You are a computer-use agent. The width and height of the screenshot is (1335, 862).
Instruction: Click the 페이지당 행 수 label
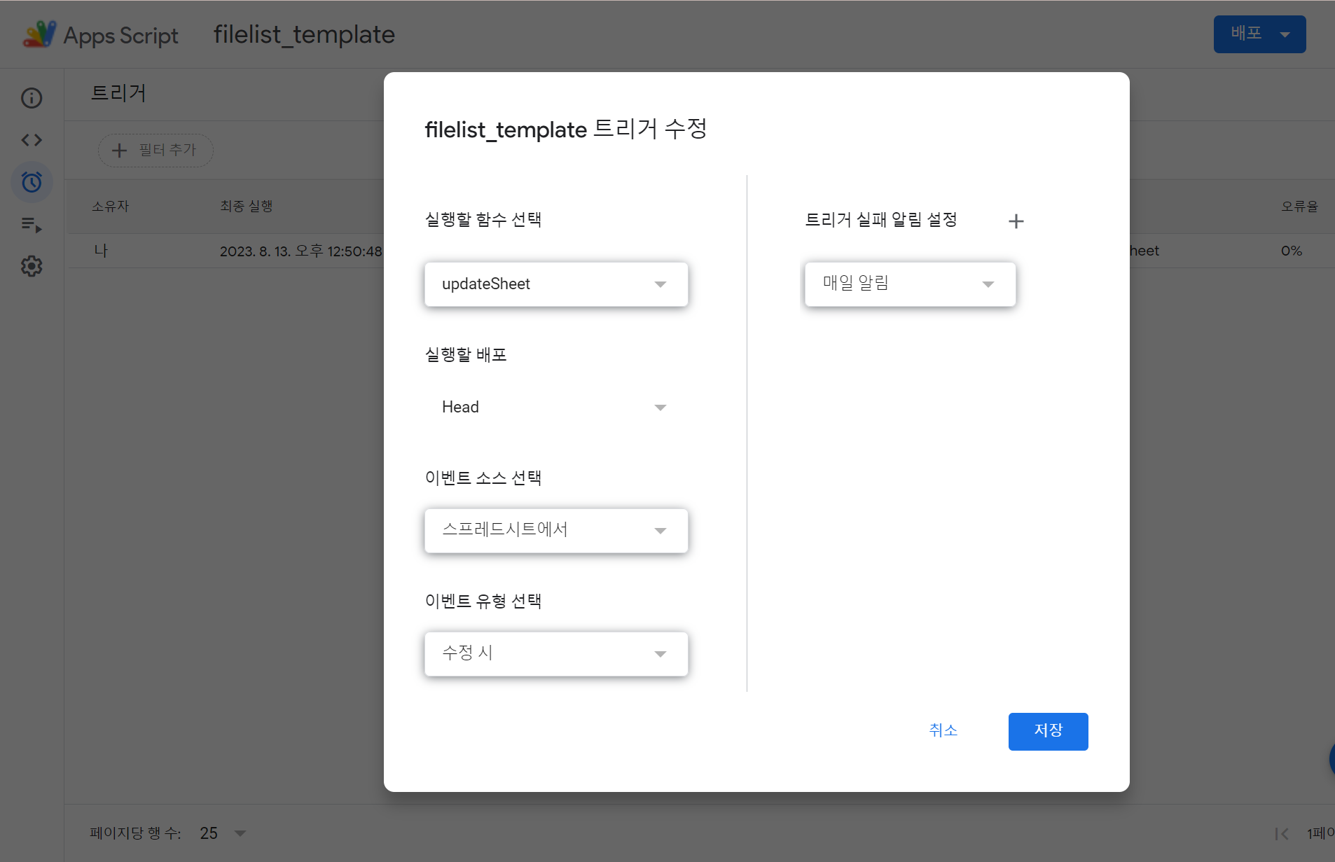pyautogui.click(x=136, y=833)
